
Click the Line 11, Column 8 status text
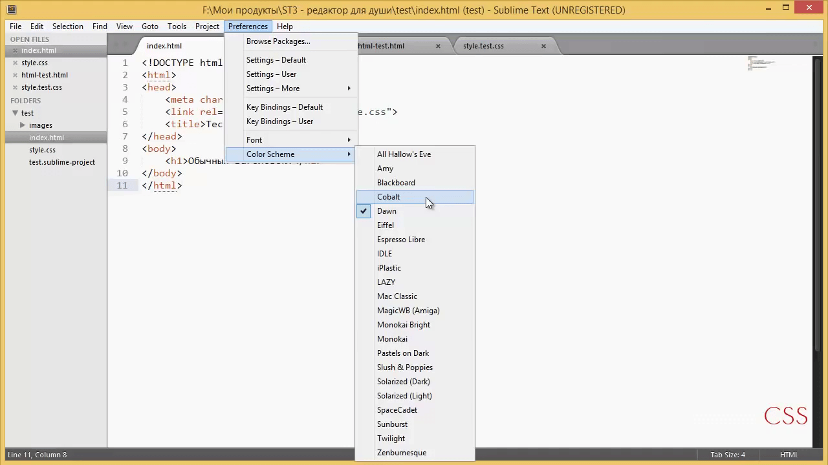[38, 455]
